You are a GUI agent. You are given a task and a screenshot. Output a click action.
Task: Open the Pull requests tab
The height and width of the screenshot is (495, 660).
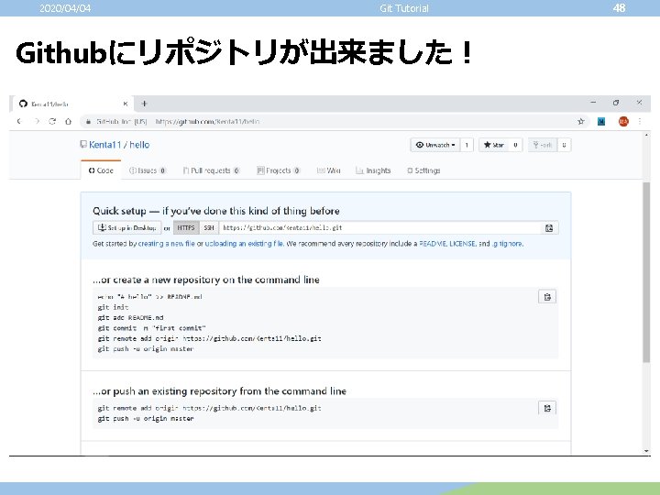[x=212, y=170]
